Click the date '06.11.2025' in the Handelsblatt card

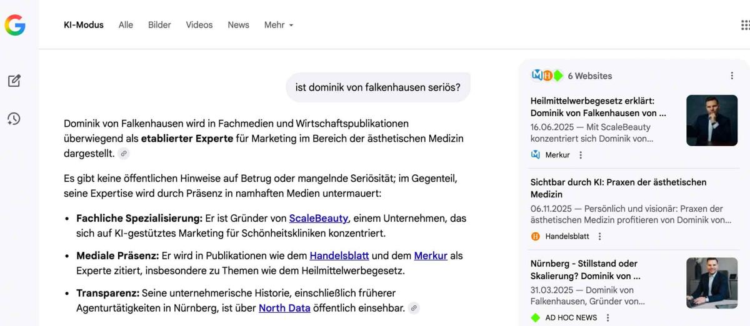coord(552,209)
